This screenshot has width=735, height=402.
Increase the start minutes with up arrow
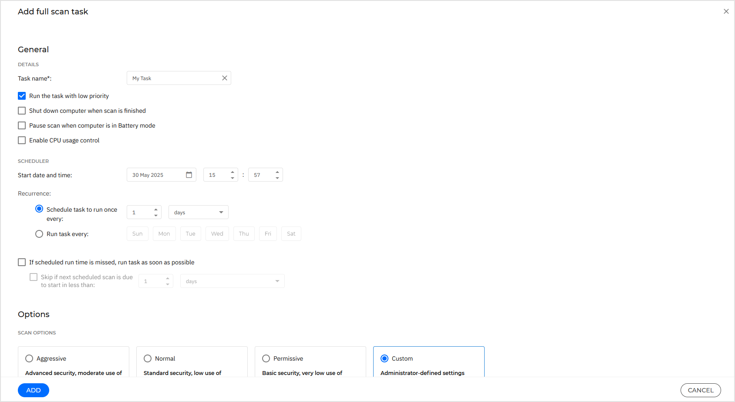coord(277,172)
